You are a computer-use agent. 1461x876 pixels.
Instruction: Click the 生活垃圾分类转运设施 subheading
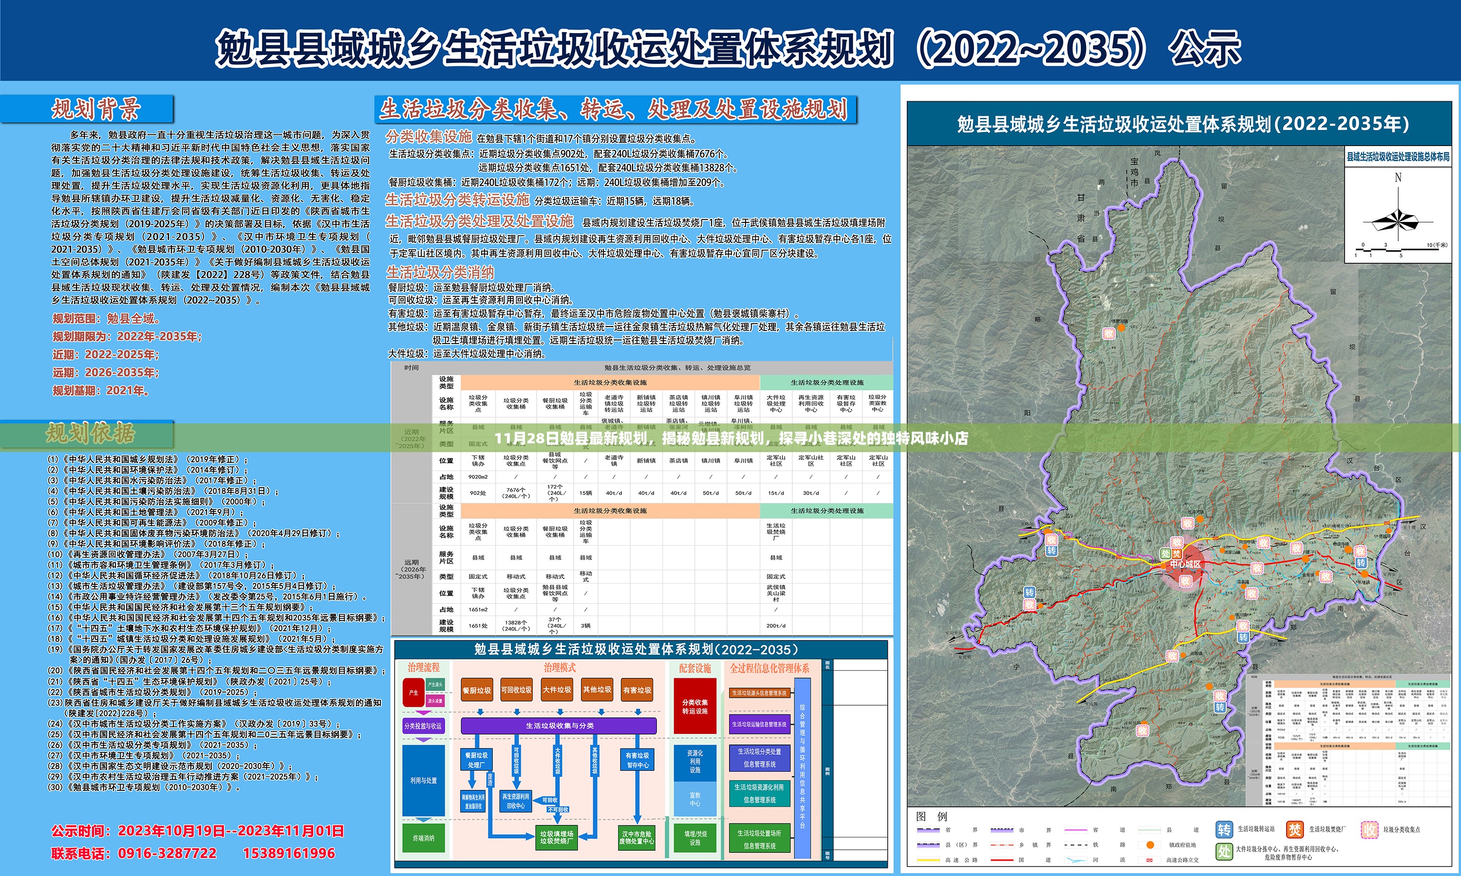click(457, 200)
